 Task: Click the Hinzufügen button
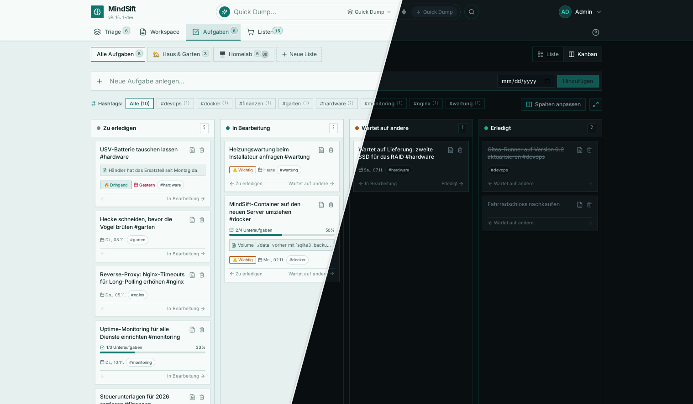pos(578,81)
